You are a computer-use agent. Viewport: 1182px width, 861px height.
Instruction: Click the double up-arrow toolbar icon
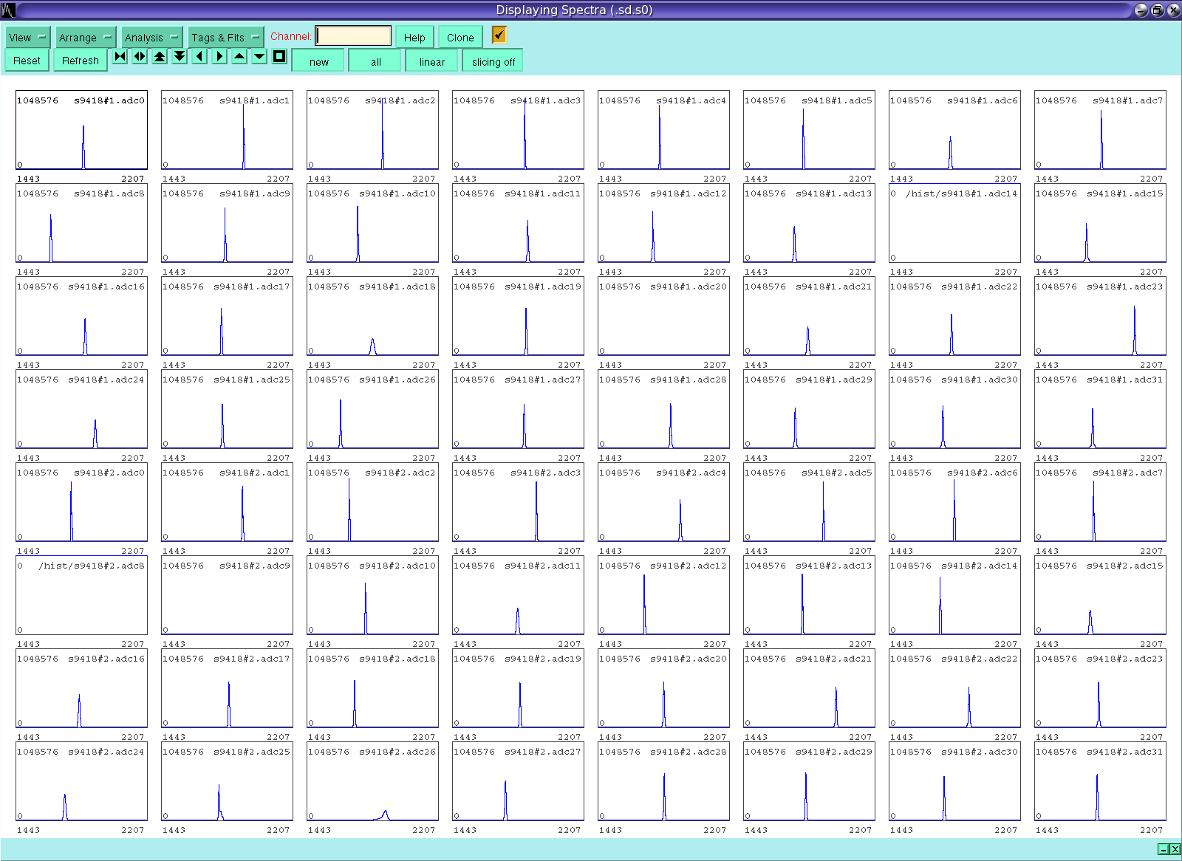point(160,57)
